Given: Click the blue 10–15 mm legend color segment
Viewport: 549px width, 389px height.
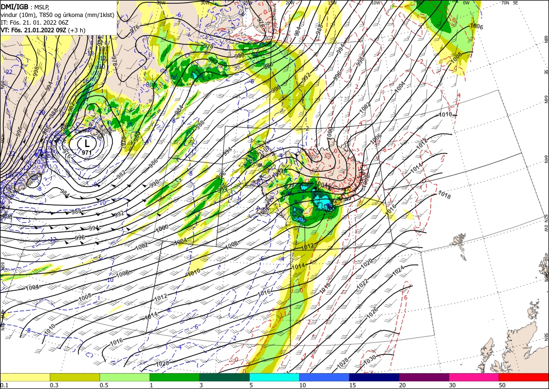Looking at the screenshot, I should coord(324,377).
